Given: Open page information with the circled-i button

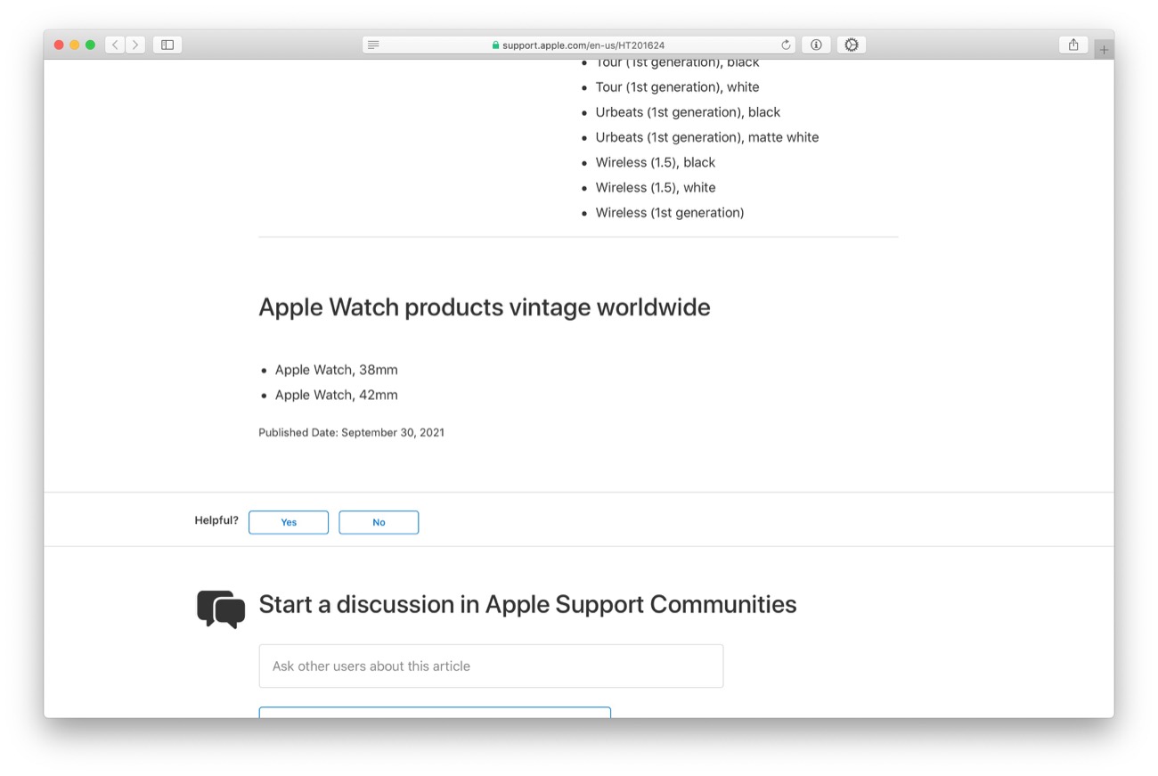Looking at the screenshot, I should 816,44.
